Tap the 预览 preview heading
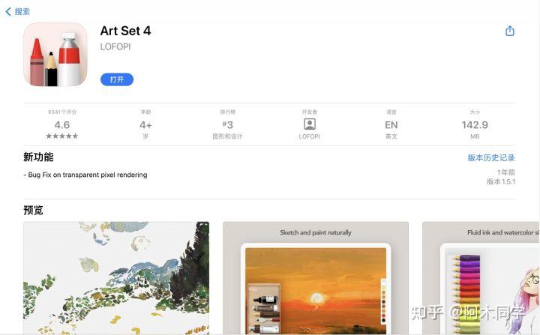540x335 pixels. coord(33,210)
